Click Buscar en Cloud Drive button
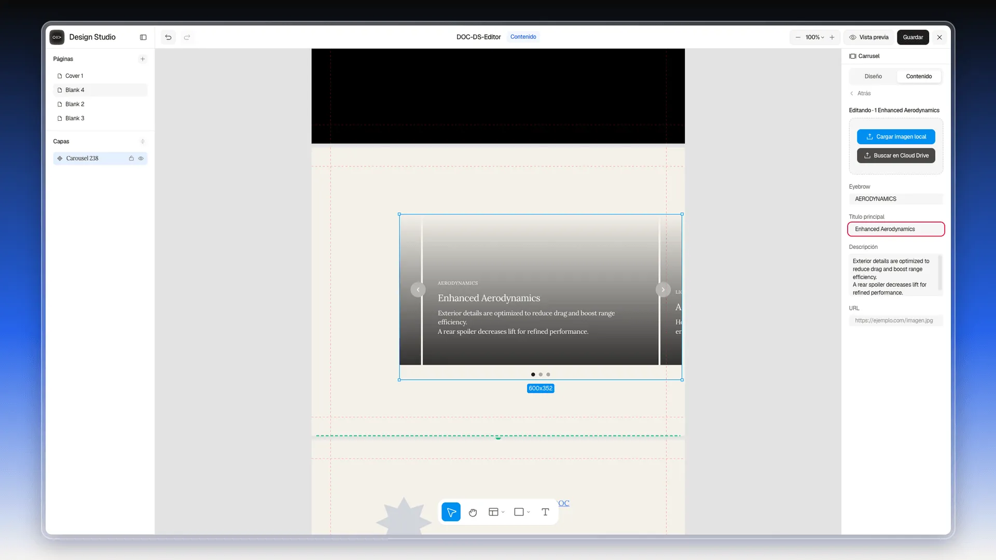Screen dimensions: 996x560 click(x=896, y=156)
